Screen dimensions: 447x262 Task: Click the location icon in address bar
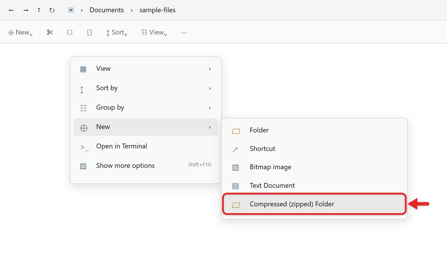71,10
